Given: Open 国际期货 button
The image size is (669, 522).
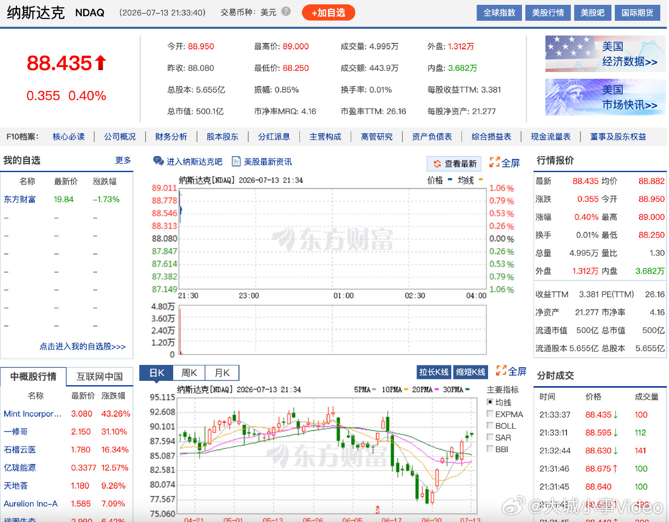Looking at the screenshot, I should pos(637,13).
